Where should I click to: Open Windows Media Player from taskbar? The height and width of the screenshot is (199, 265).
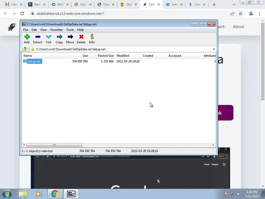(39, 194)
